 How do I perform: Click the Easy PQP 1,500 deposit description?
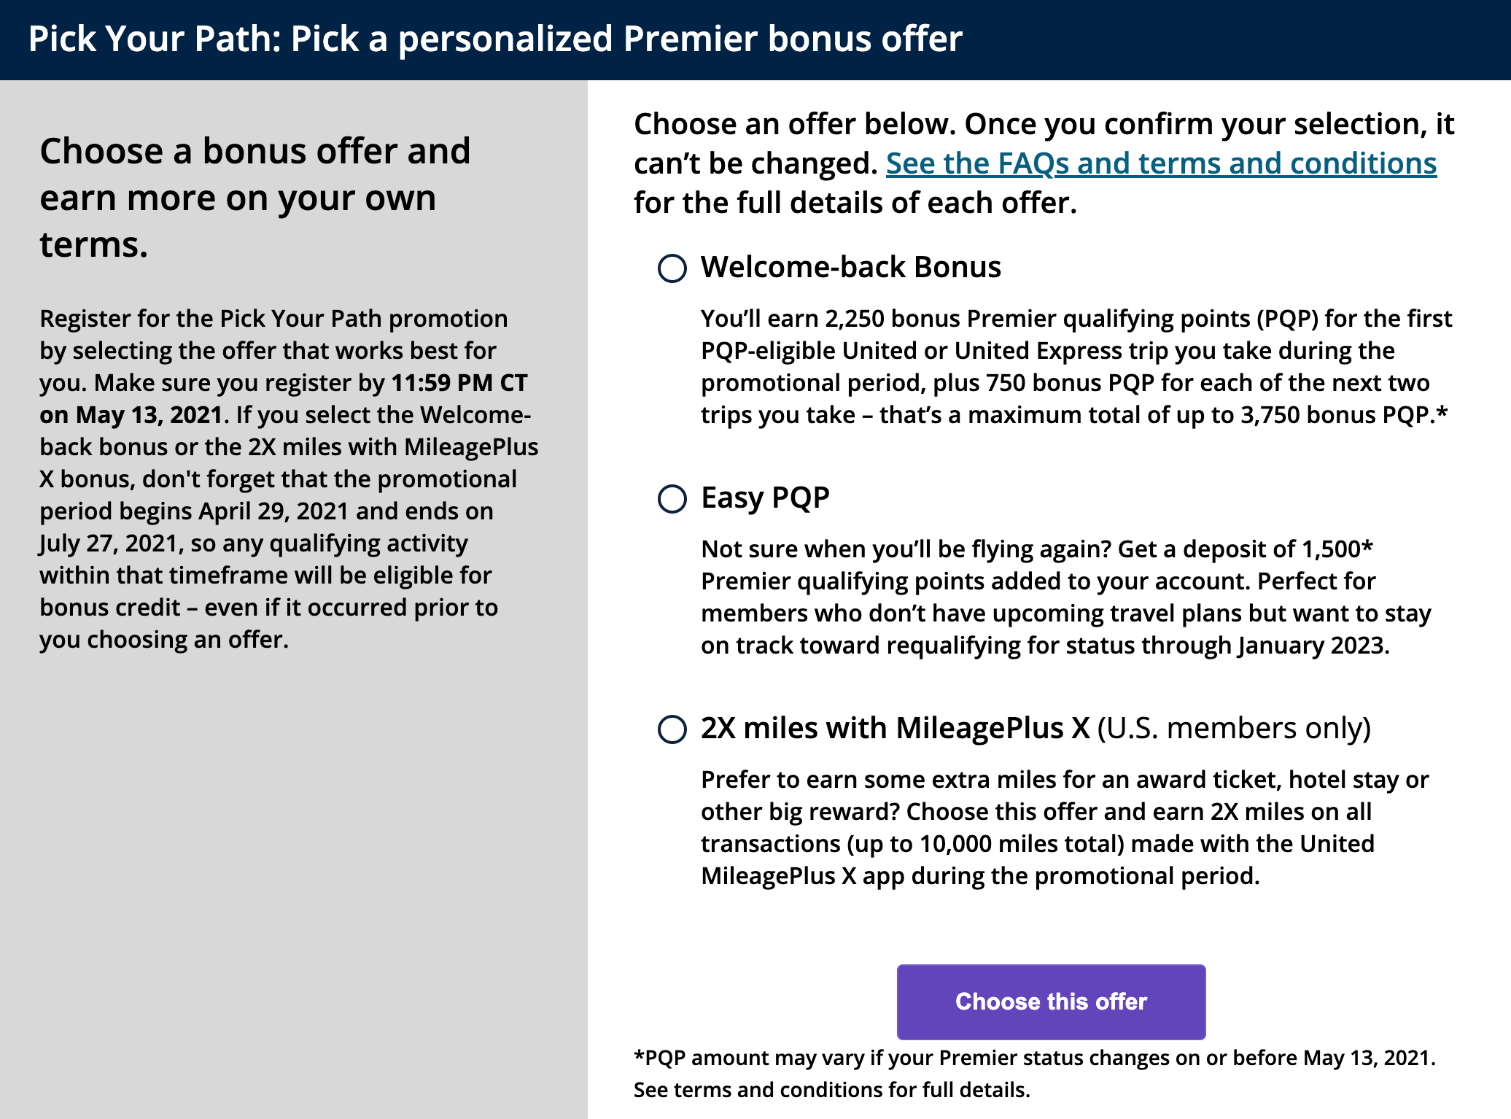(1065, 597)
